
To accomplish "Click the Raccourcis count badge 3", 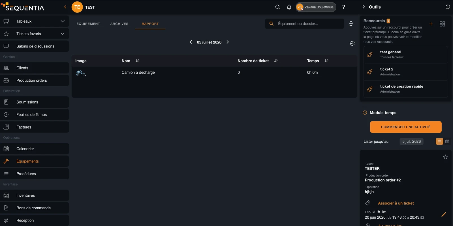I will click(388, 21).
